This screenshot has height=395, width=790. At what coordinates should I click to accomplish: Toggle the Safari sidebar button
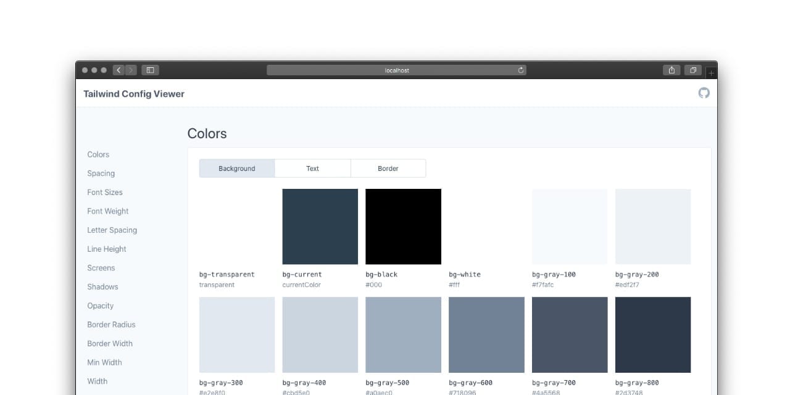150,70
